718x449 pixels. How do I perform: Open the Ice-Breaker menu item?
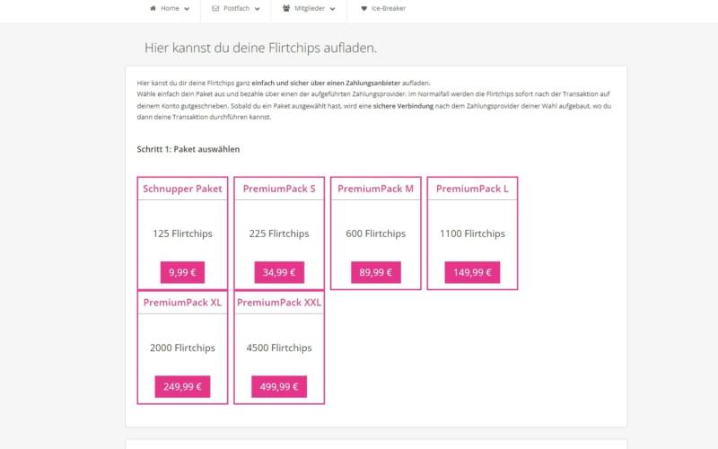389,8
